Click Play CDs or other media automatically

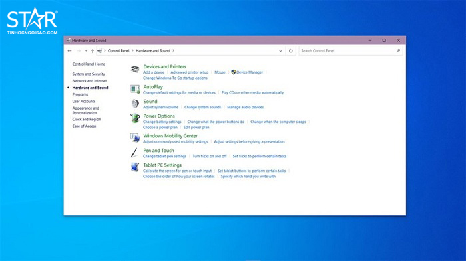[x=252, y=92]
